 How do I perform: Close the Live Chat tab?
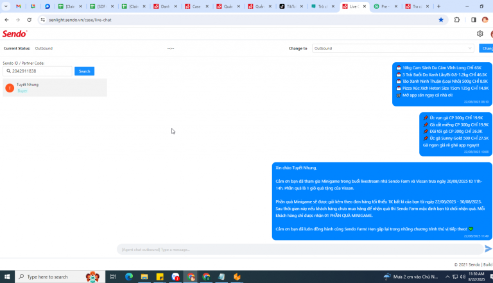[365, 6]
